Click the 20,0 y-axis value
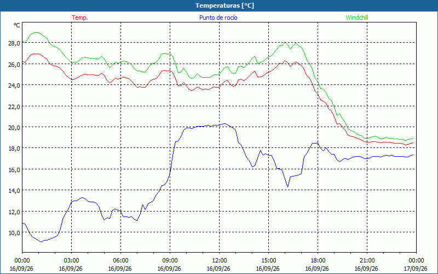The image size is (438, 274). 14,128
